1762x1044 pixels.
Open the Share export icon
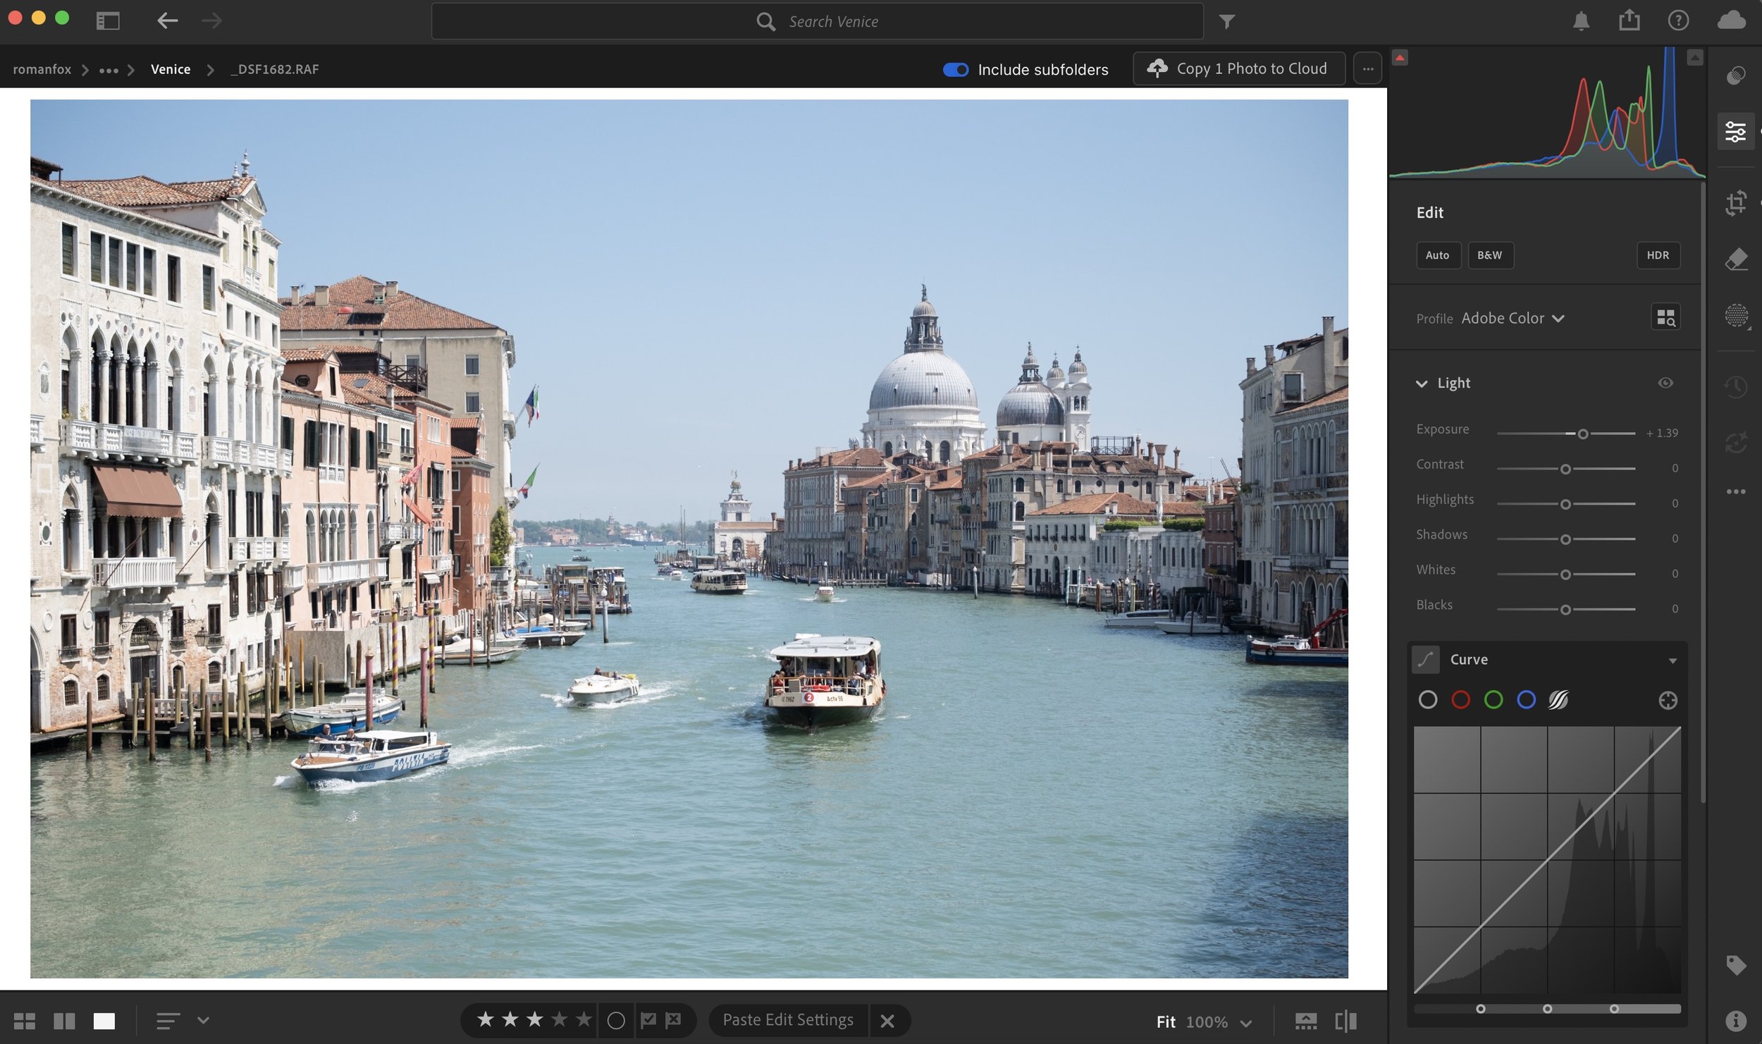1629,20
